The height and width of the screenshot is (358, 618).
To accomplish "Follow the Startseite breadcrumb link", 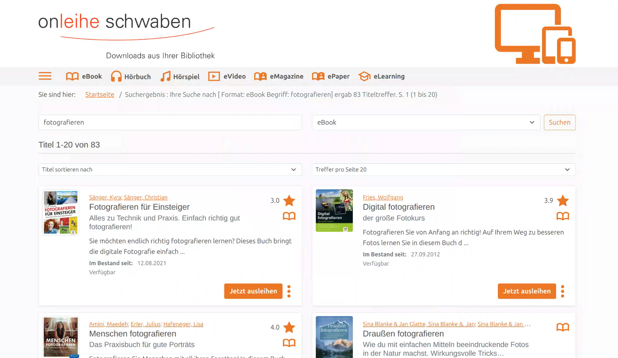I will pyautogui.click(x=100, y=95).
